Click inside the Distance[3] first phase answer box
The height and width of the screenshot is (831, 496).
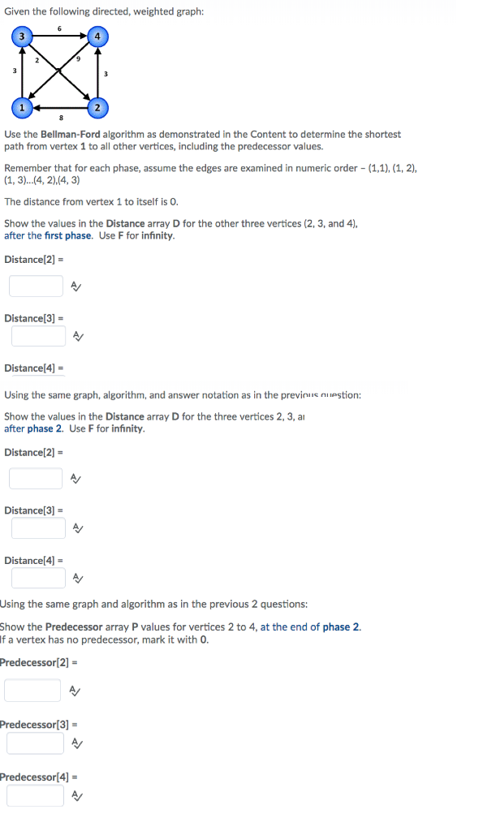click(x=38, y=336)
